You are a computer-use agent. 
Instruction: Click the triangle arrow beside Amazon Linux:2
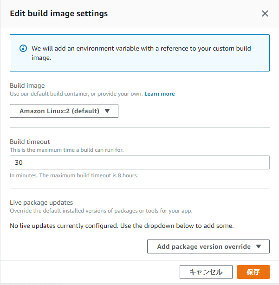pos(107,111)
